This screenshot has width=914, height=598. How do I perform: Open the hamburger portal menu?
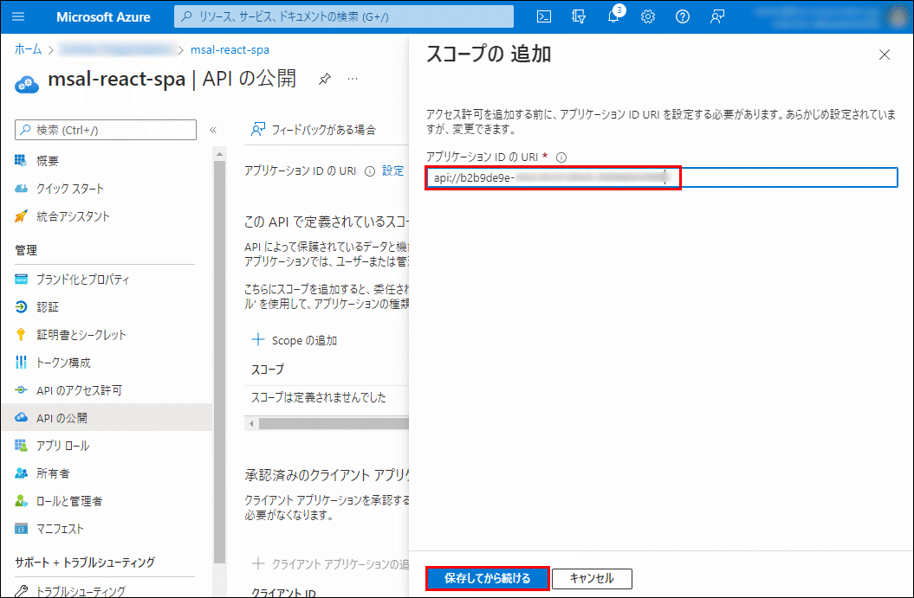(18, 16)
